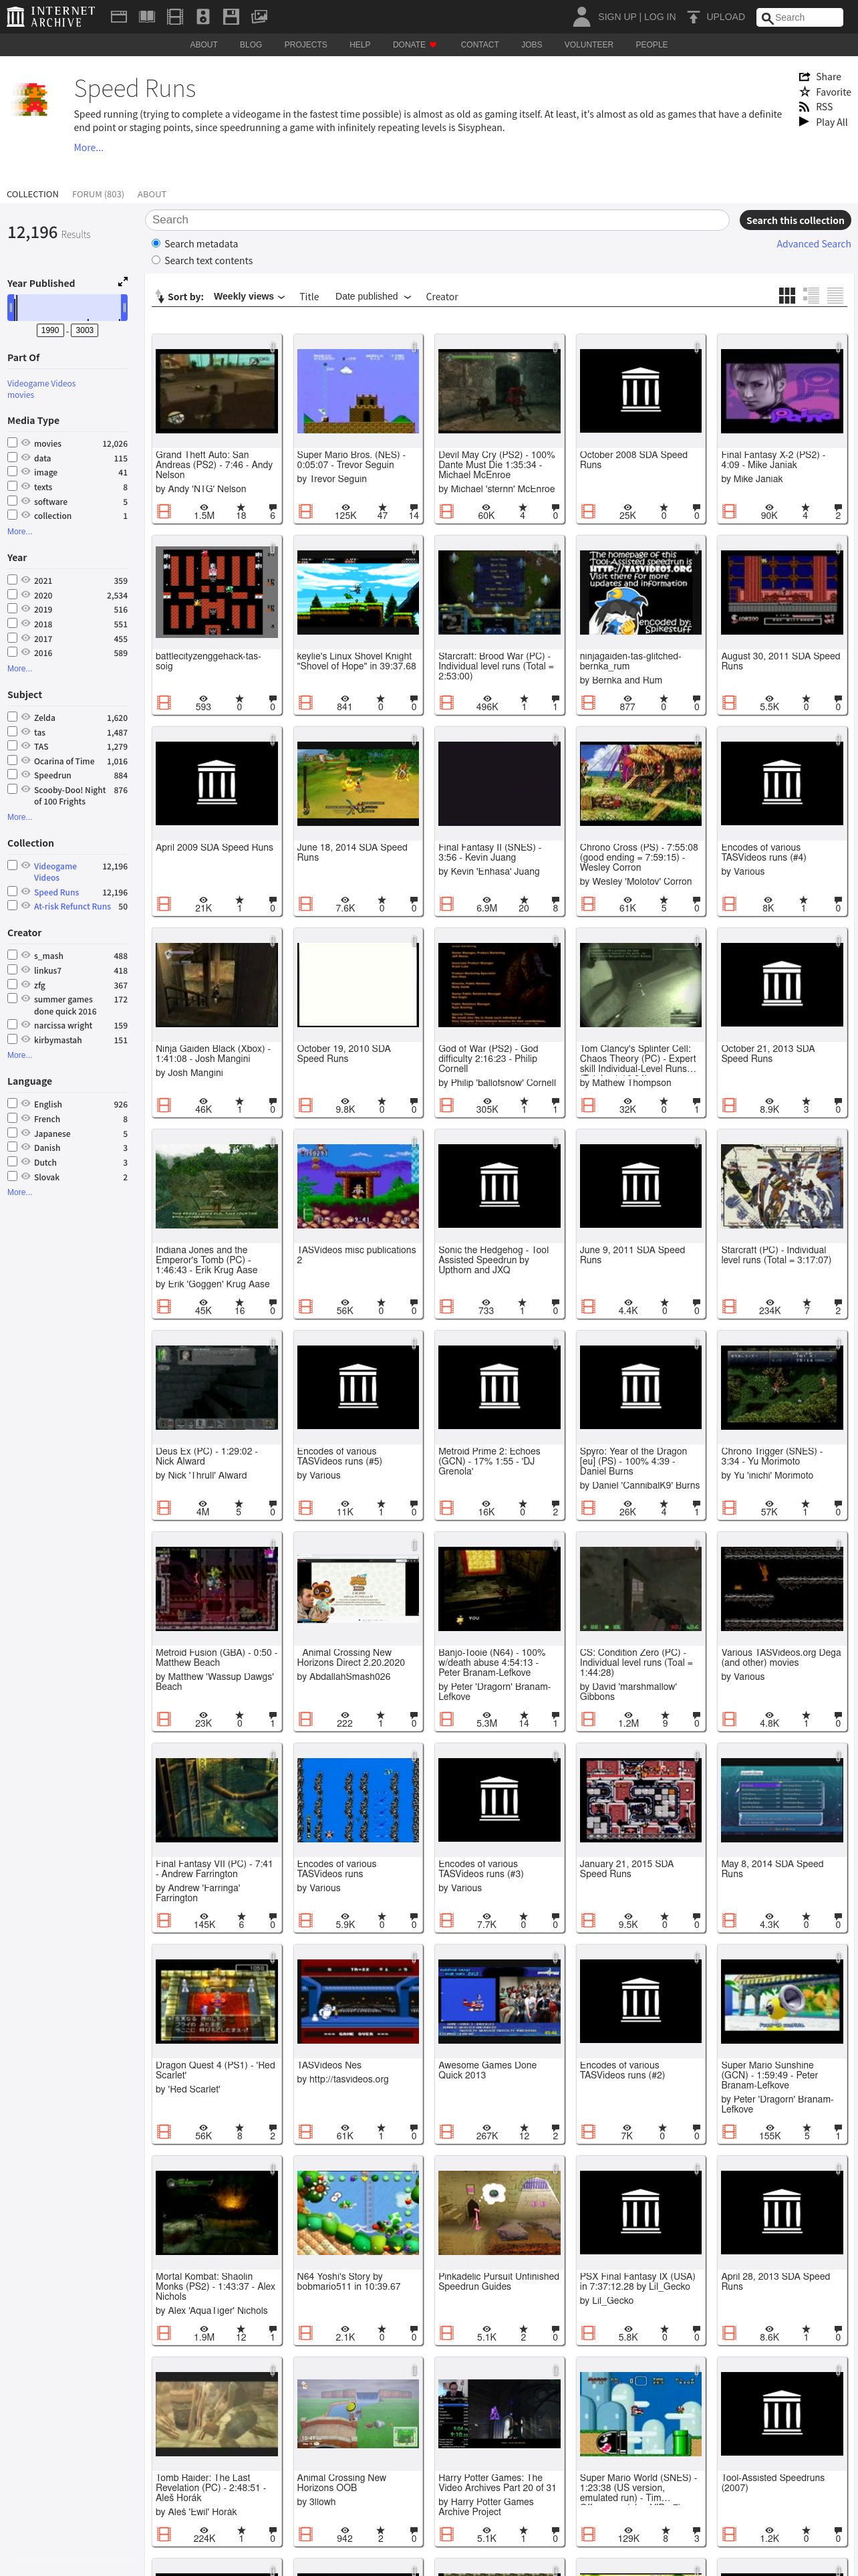
Task: Click the collection search input field
Action: pos(438,220)
